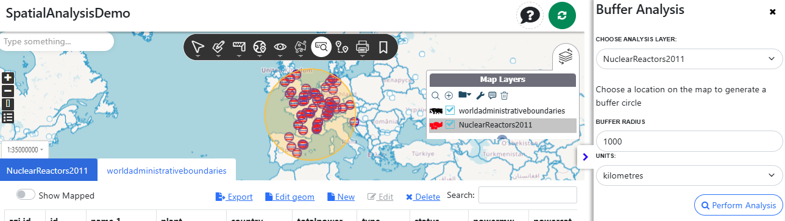Open the ruler measurement tool
This screenshot has width=785, height=221.
[239, 47]
